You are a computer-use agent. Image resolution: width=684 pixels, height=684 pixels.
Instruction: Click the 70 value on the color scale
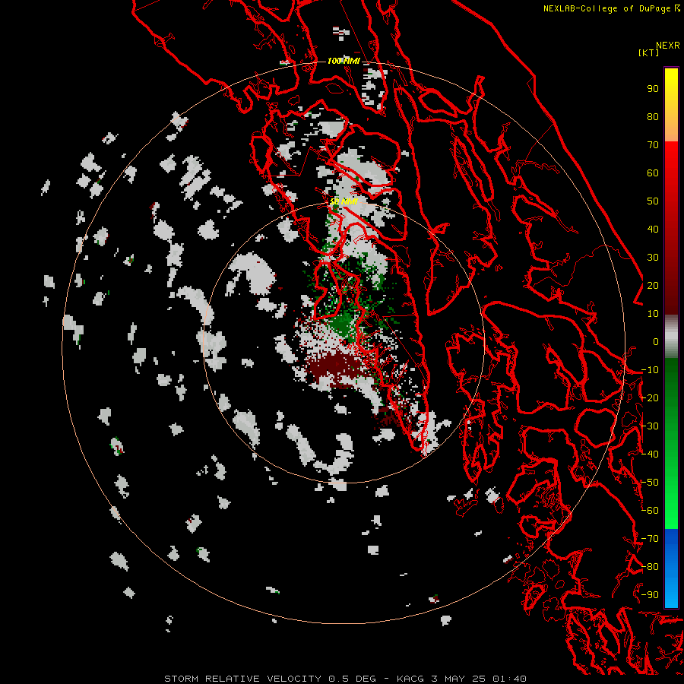(x=653, y=145)
